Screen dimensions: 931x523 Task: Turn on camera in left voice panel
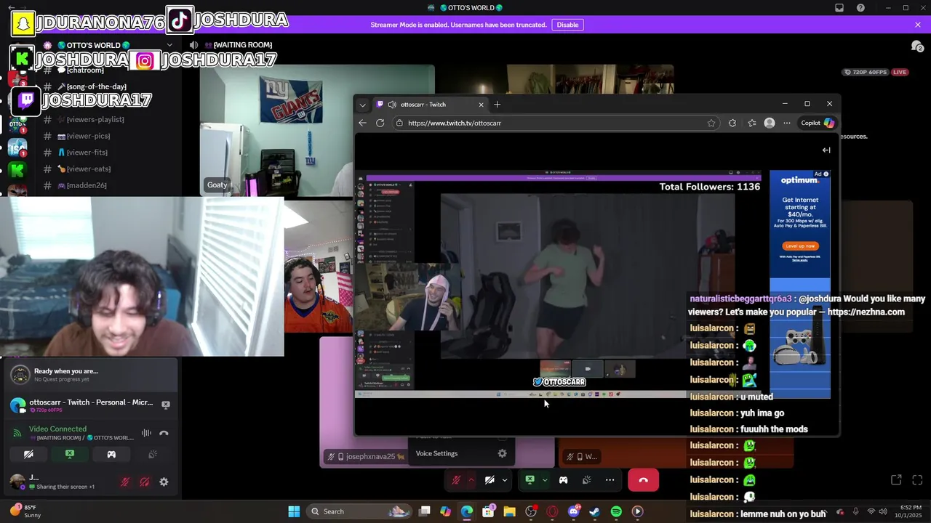tap(28, 455)
